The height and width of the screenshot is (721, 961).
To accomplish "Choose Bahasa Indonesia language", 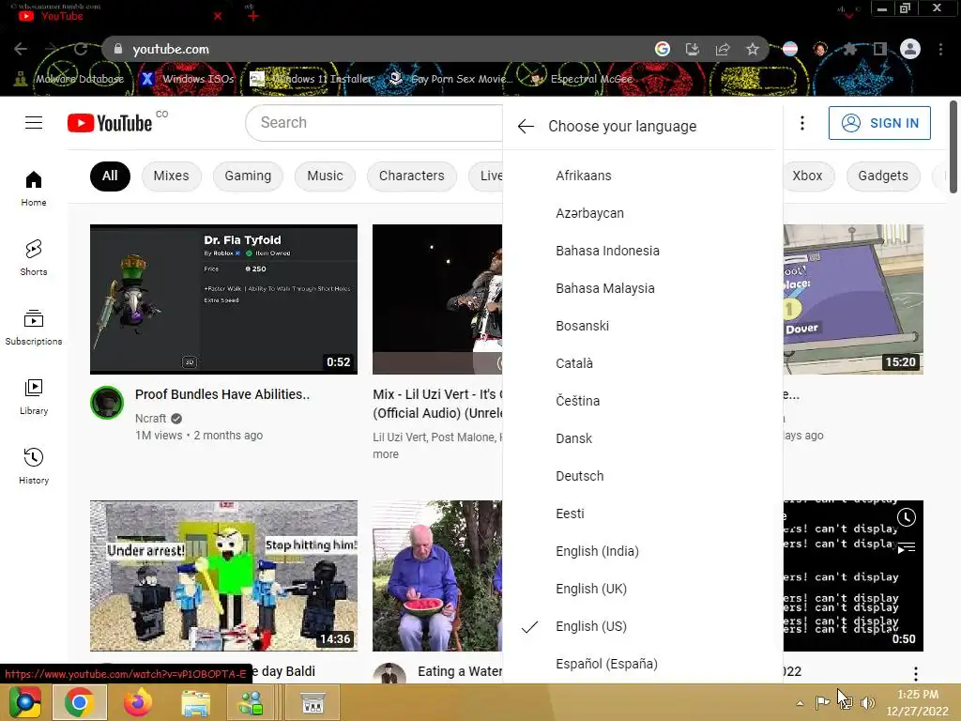I will point(642,251).
